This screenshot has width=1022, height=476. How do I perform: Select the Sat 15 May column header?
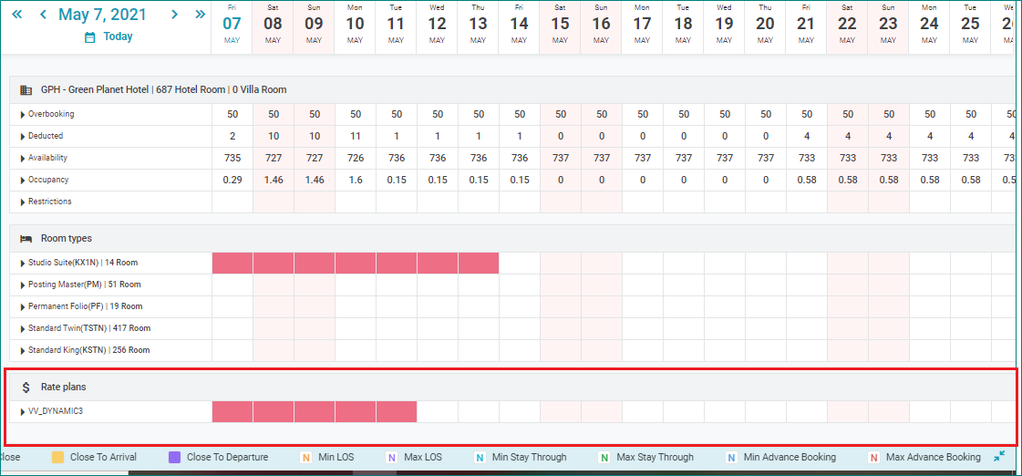pyautogui.click(x=560, y=26)
